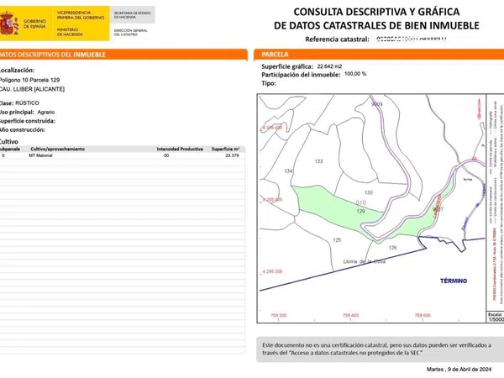504x378 pixels.
Task: Click the Superficie m² column header
Action: [225, 149]
